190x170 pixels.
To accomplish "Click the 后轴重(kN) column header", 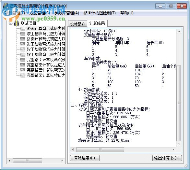I will pos(144,66).
